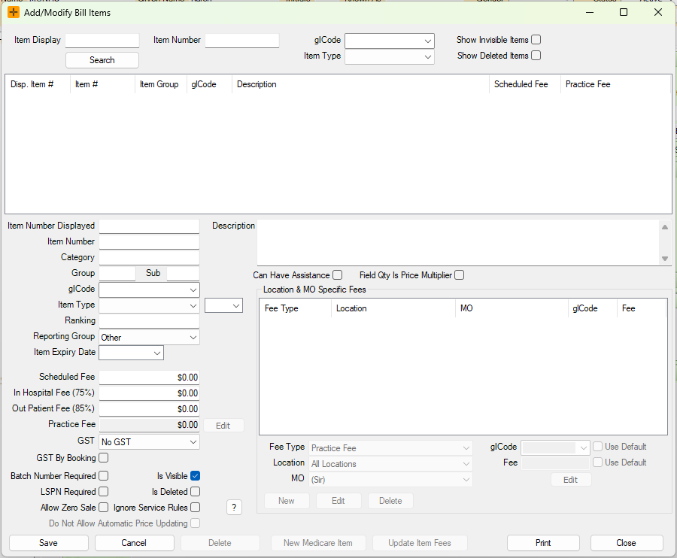Tick the Show Deleted Items checkbox

536,56
